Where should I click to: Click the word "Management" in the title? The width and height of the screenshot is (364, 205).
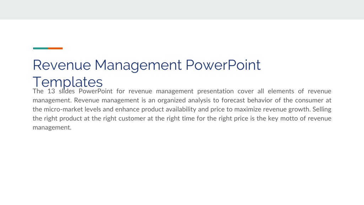point(138,65)
